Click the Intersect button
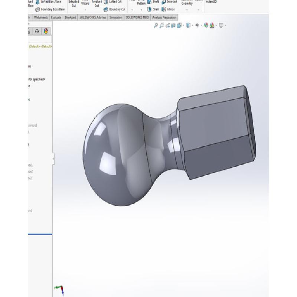 click(x=169, y=2)
